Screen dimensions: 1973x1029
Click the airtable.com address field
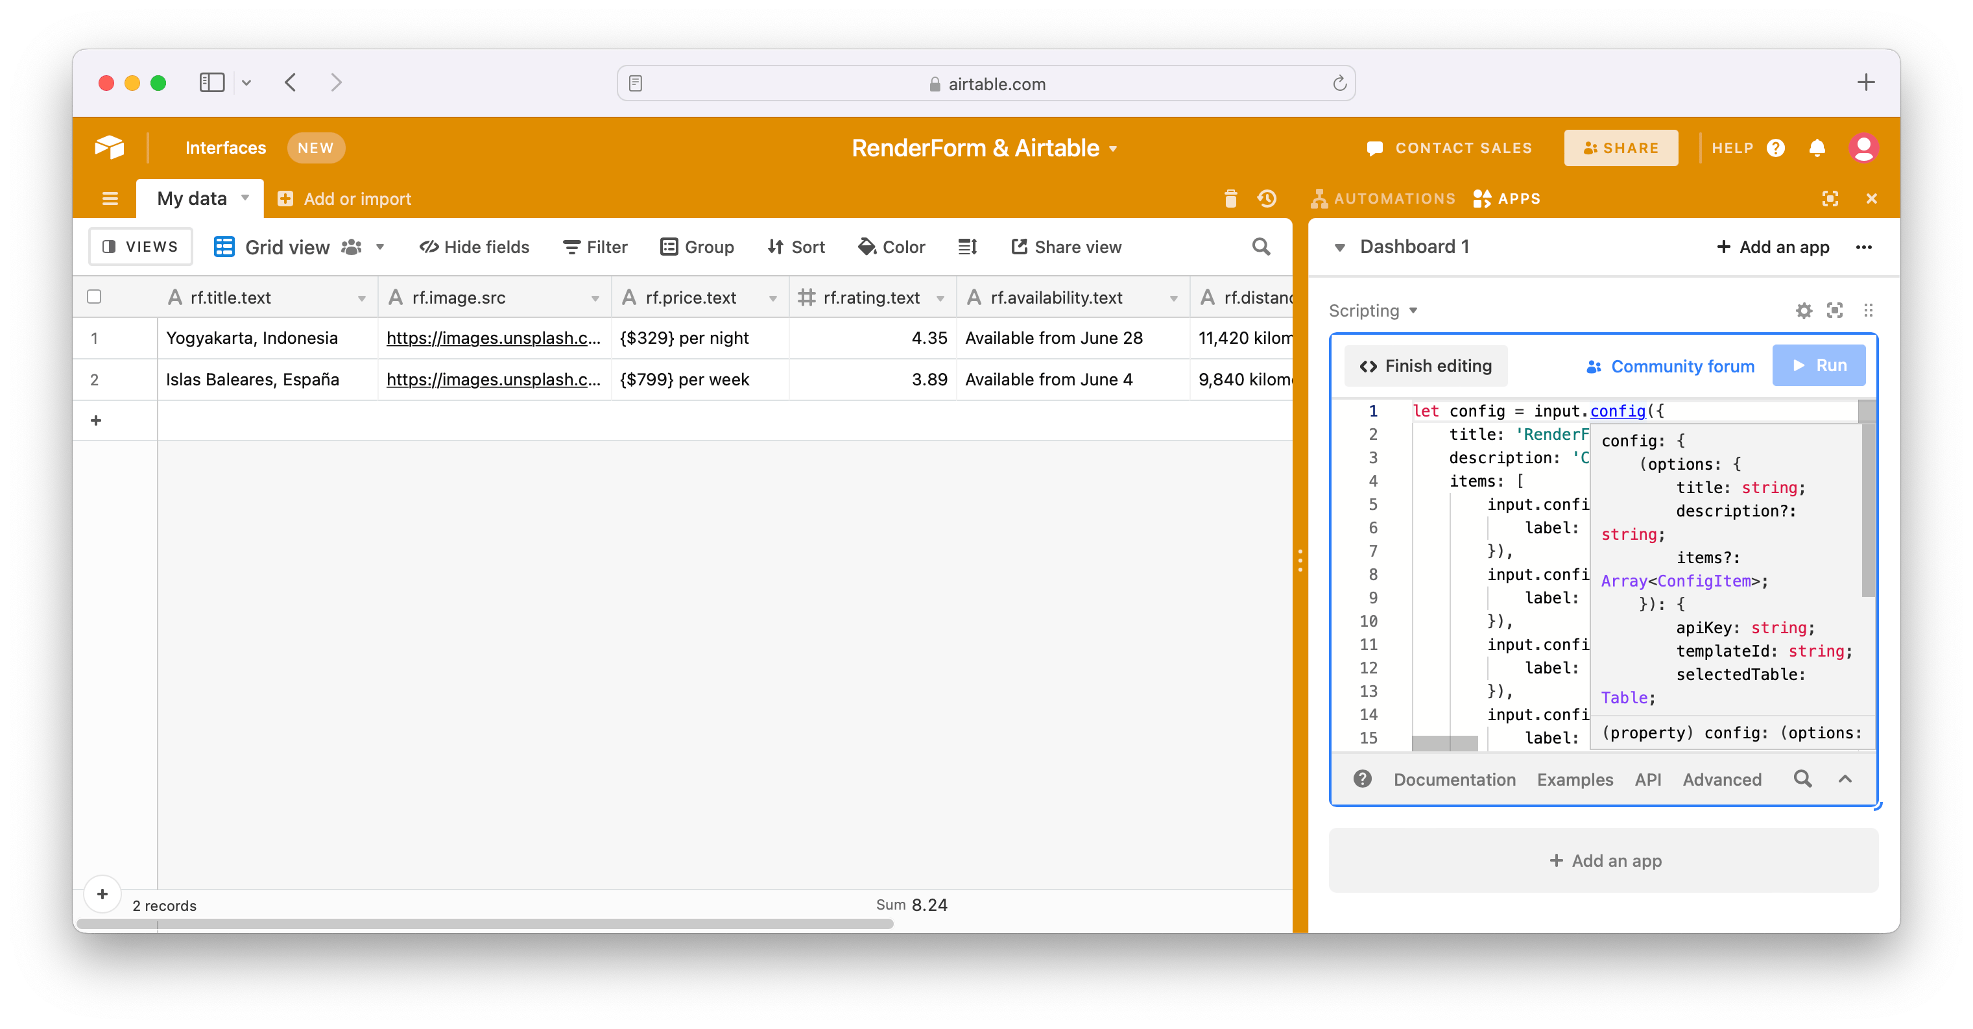(986, 84)
